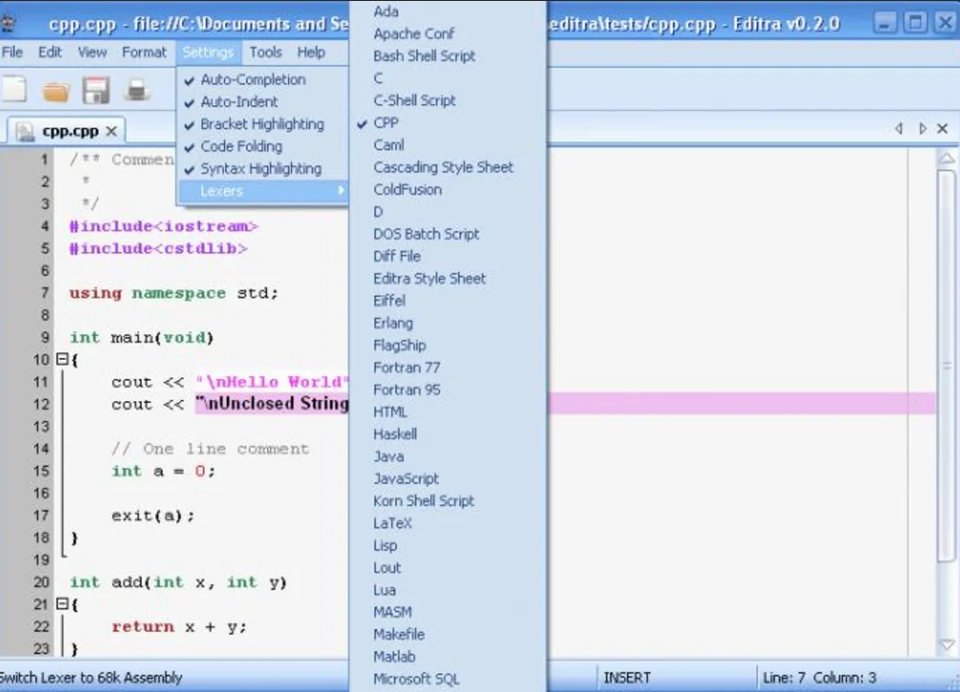Viewport: 960px width, 692px height.
Task: Open the File menu
Action: (x=12, y=52)
